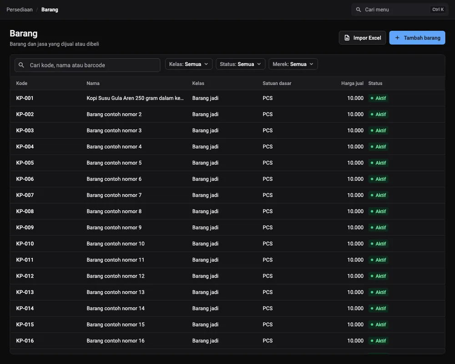Viewport: 455px width, 364px height.
Task: Click Tambah barang button
Action: (x=417, y=38)
